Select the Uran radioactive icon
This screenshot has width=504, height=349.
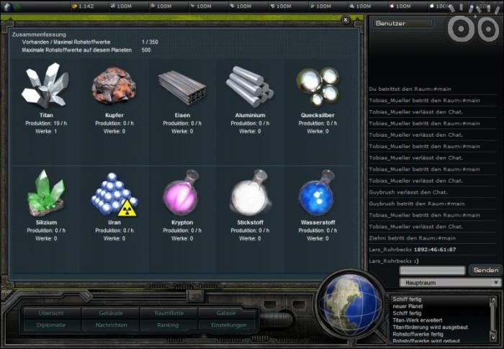coord(114,194)
